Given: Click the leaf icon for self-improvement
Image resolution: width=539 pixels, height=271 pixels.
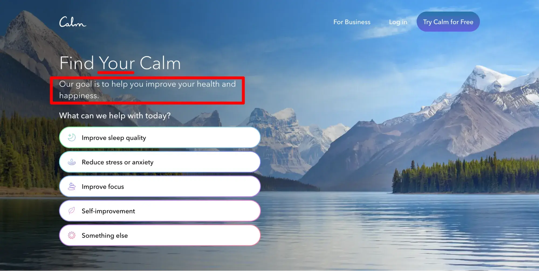Looking at the screenshot, I should [72, 211].
